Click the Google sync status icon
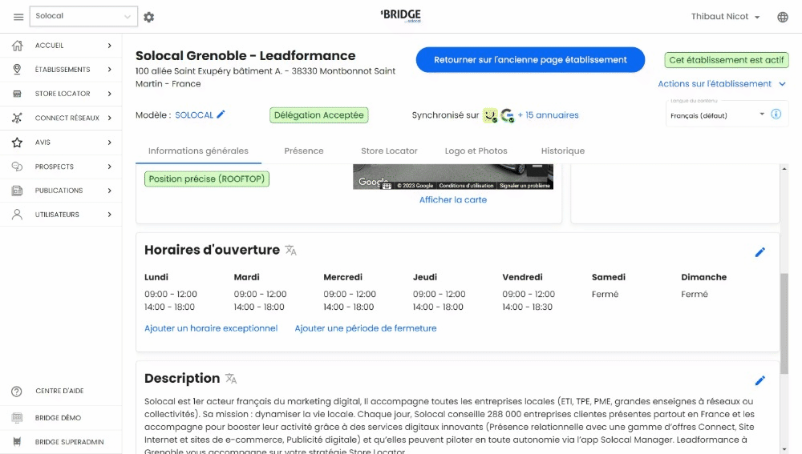This screenshot has width=802, height=454. (x=508, y=115)
